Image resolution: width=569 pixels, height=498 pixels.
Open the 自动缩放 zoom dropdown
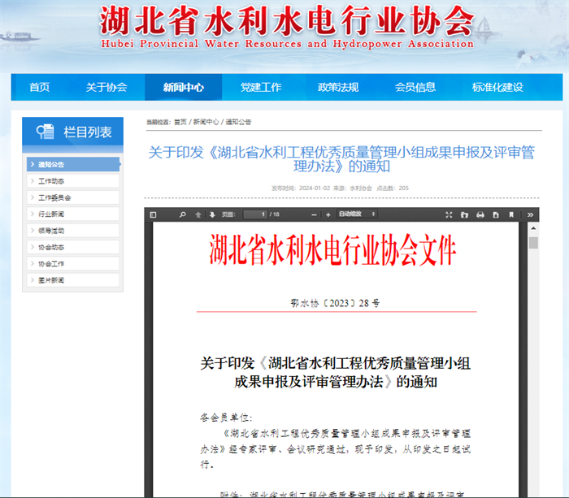click(357, 214)
